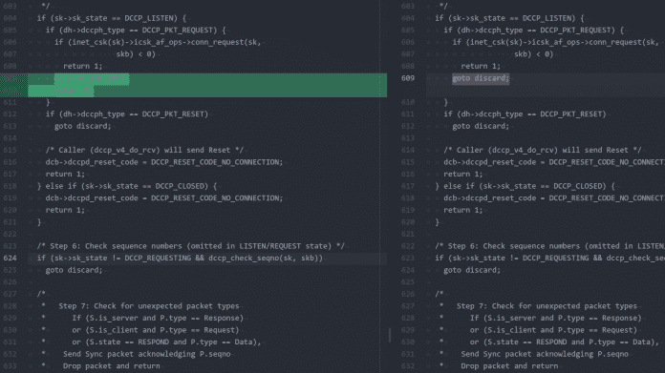Click '} else if' DCCP_CLOSED on right line 617
This screenshot has width=665, height=373.
[x=525, y=186]
